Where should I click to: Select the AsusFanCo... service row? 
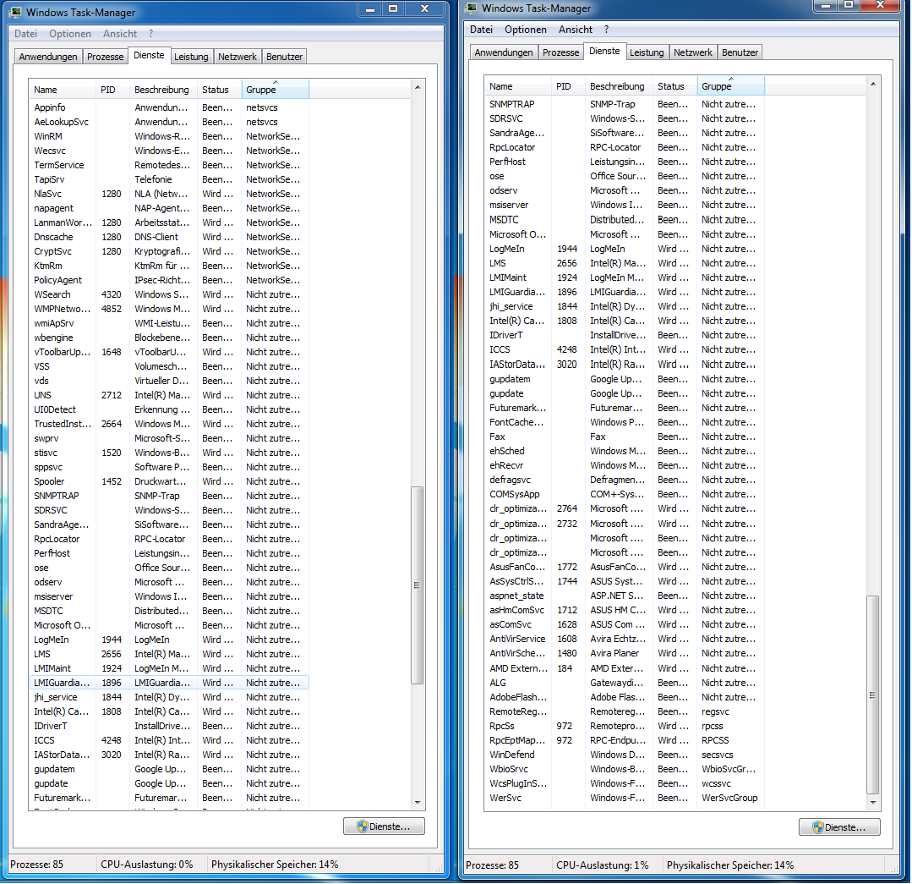(625, 567)
